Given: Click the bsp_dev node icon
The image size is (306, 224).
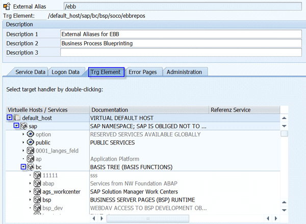Looking at the screenshot, I should (37, 208).
